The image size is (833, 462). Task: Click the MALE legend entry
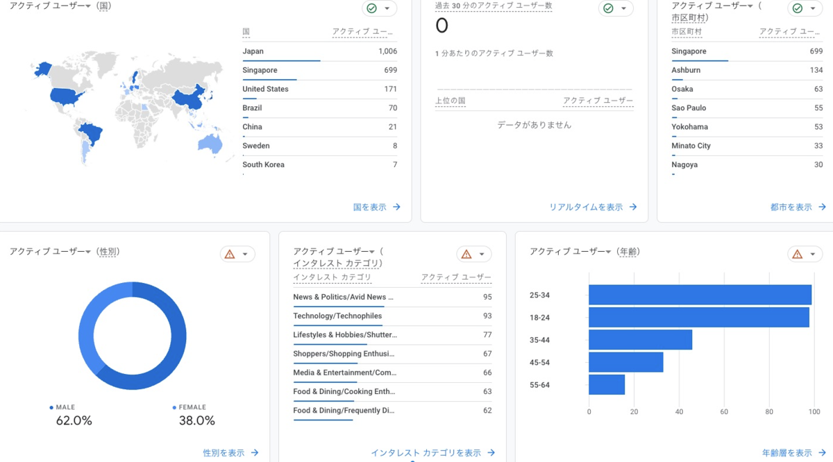pyautogui.click(x=62, y=407)
